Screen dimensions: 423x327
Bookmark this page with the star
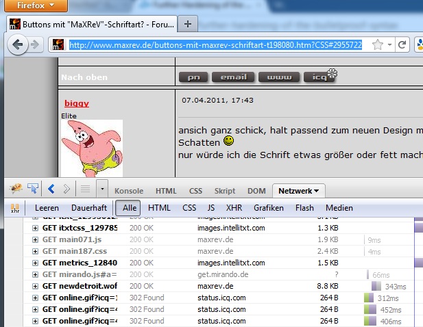coord(377,45)
